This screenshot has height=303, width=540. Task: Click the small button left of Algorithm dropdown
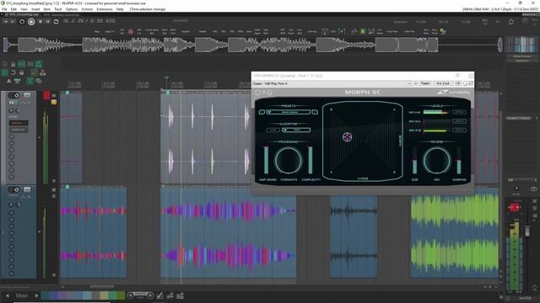click(273, 130)
